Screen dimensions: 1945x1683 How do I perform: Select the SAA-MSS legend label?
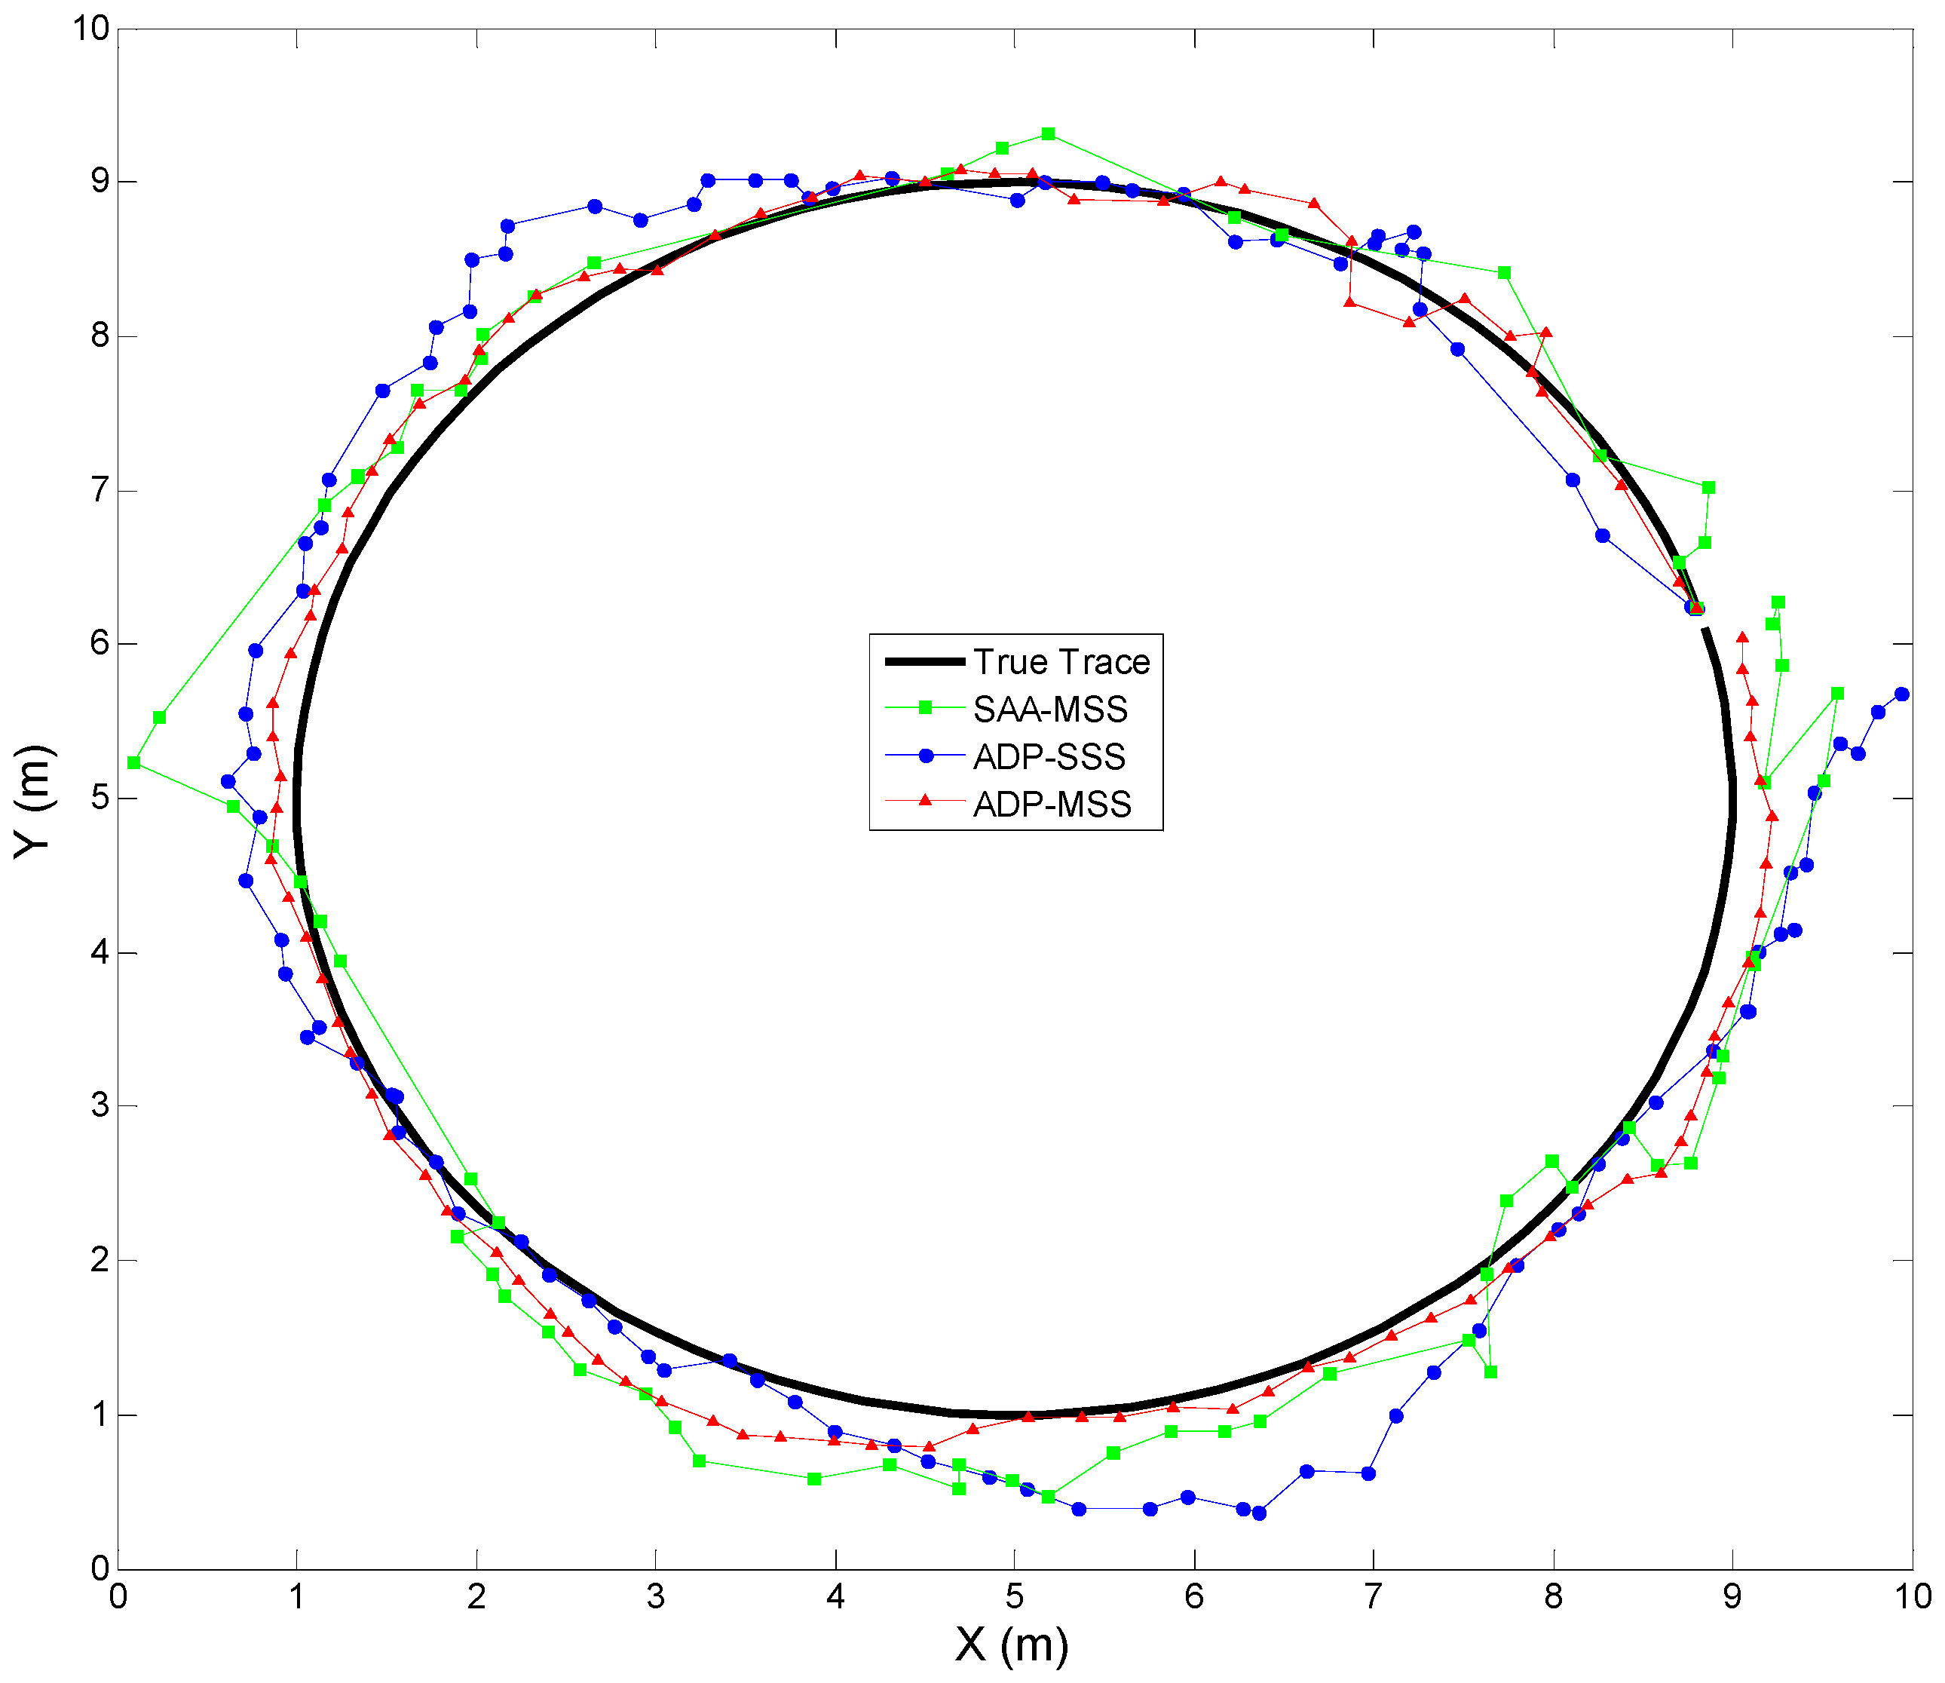[x=1050, y=709]
